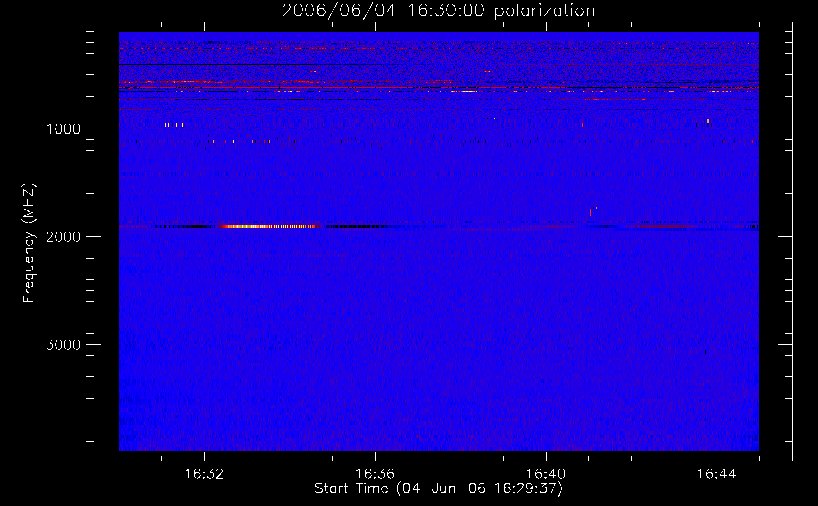
Task: Click the 3000 frequency tick label
Action: click(63, 345)
